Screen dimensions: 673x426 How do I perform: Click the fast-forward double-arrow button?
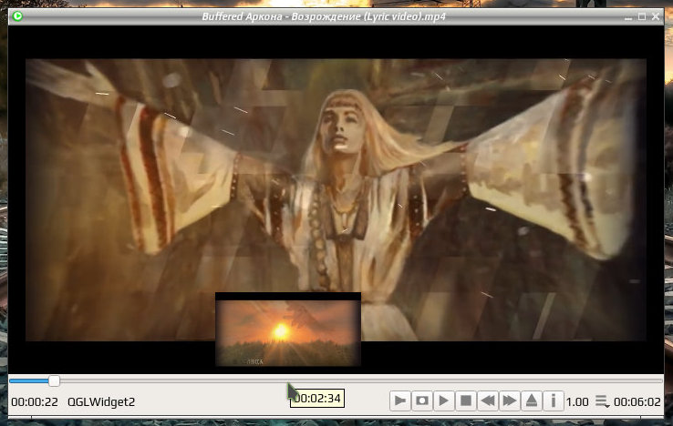pyautogui.click(x=509, y=401)
